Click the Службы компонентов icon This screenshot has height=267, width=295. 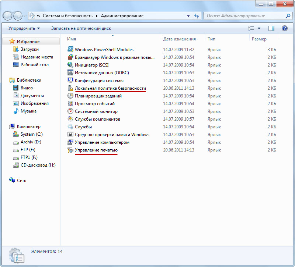(x=70, y=119)
